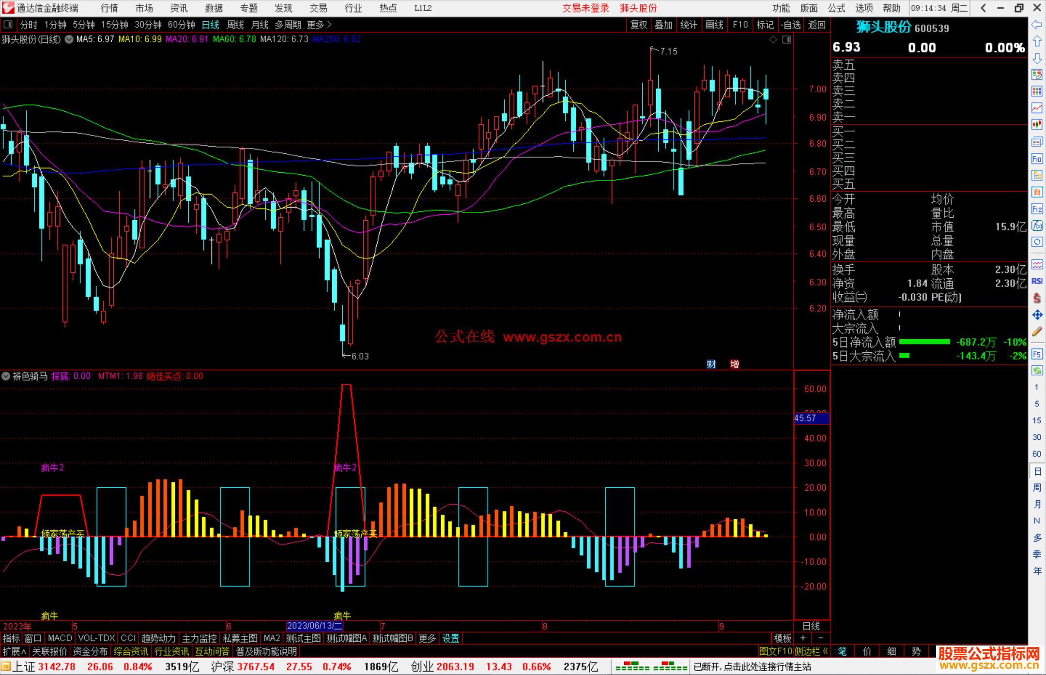Expand 更多 timeframe options
The width and height of the screenshot is (1046, 675).
319,25
